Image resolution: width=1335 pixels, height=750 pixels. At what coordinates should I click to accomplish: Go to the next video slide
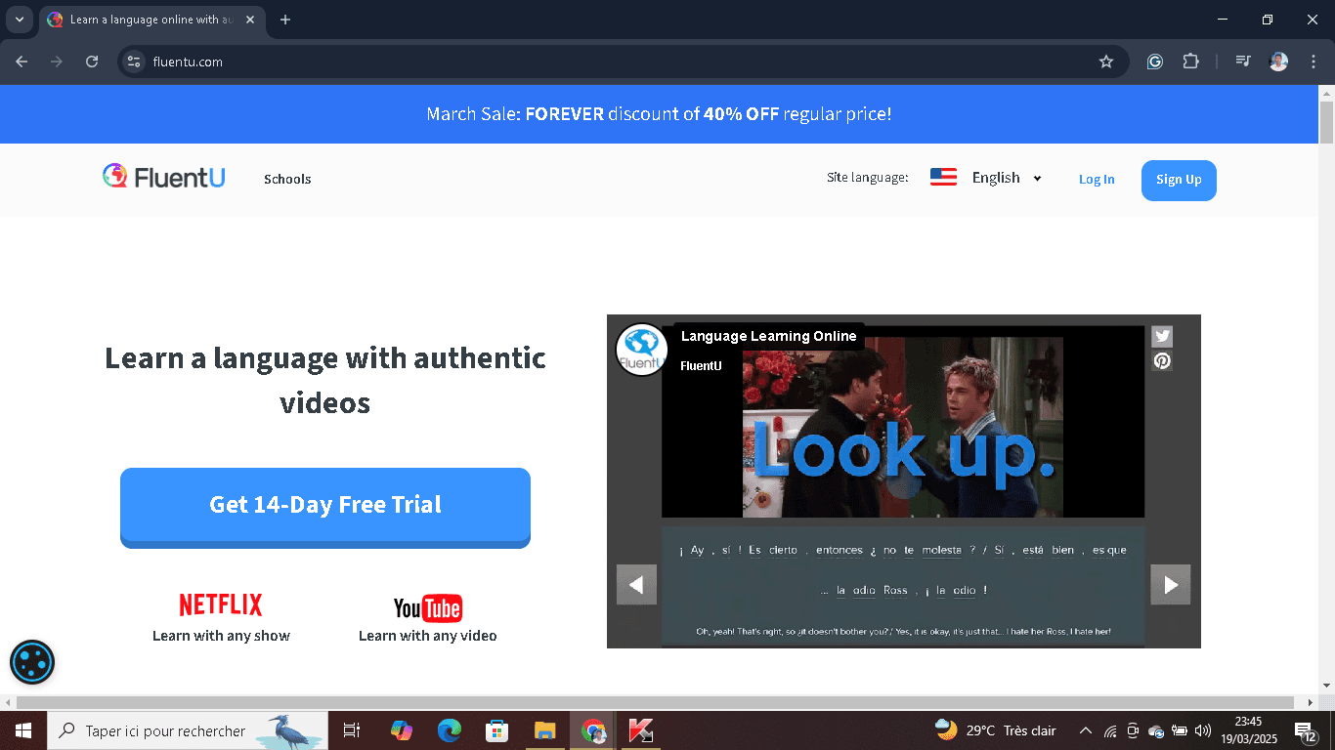tap(1170, 585)
